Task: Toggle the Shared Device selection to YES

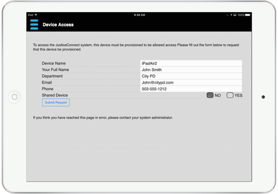Action: point(230,95)
